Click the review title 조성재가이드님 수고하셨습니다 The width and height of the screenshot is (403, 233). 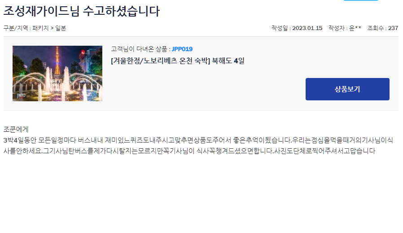click(82, 11)
